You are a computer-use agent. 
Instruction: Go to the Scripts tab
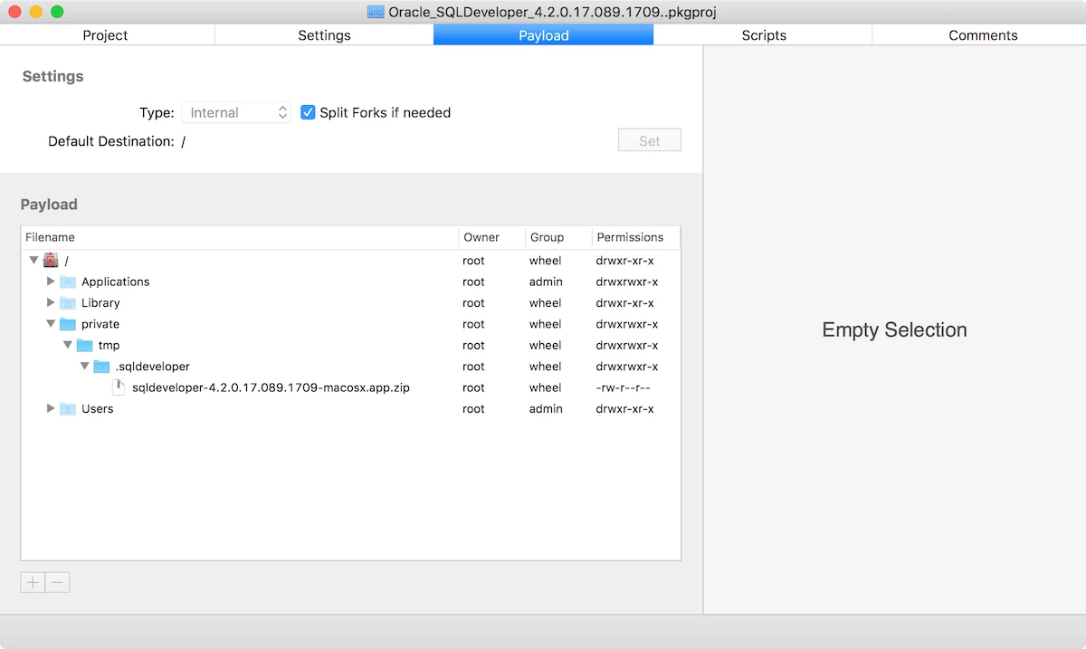[763, 35]
